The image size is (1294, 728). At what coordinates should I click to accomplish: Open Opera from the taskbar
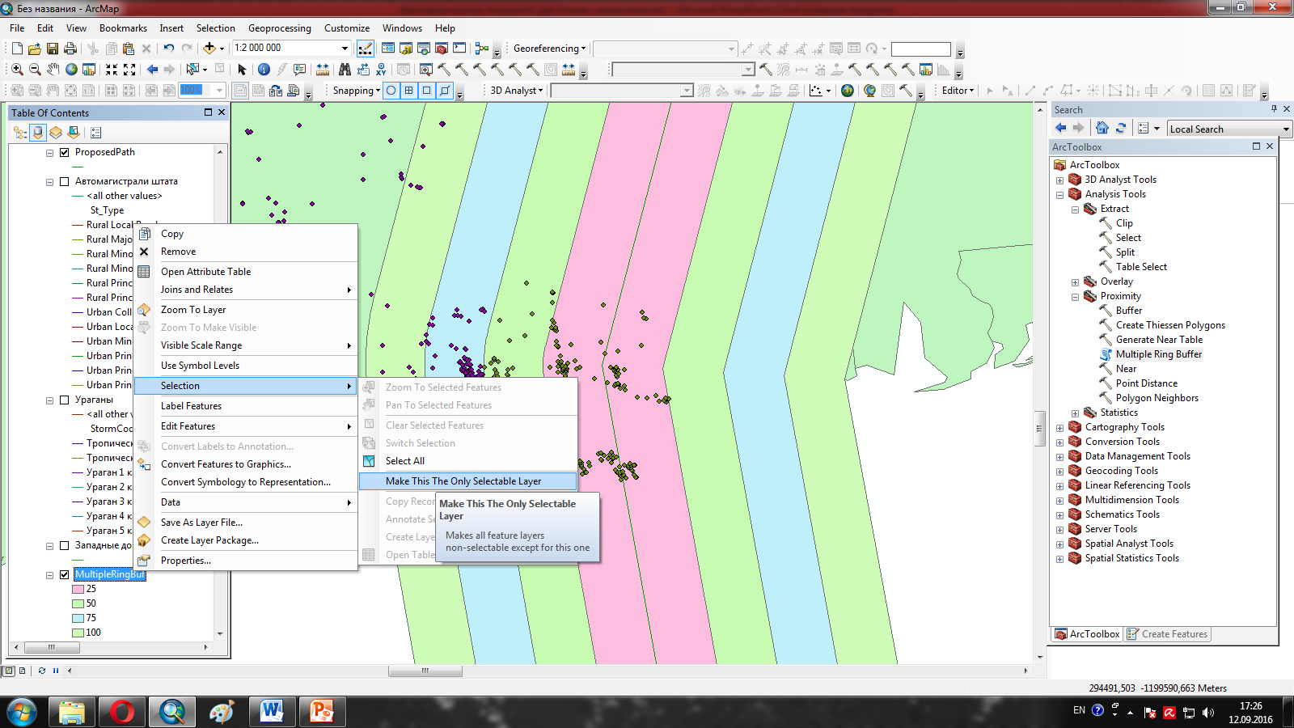coord(122,712)
